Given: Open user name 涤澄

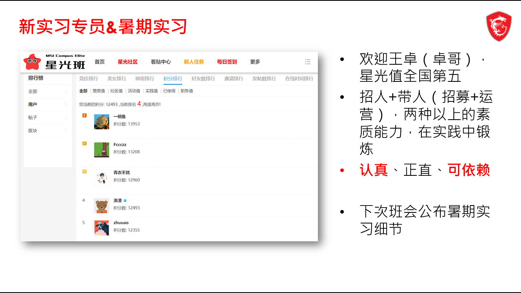Looking at the screenshot, I should pyautogui.click(x=118, y=201).
